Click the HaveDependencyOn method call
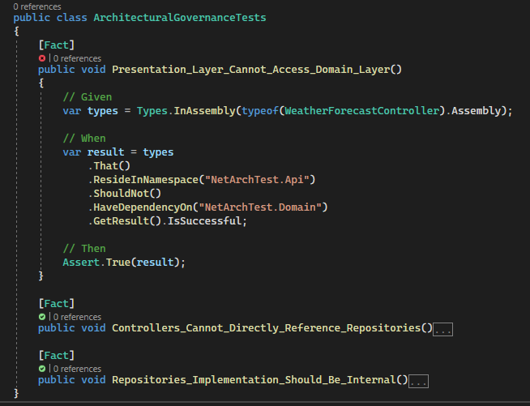This screenshot has height=406, width=530. [143, 207]
